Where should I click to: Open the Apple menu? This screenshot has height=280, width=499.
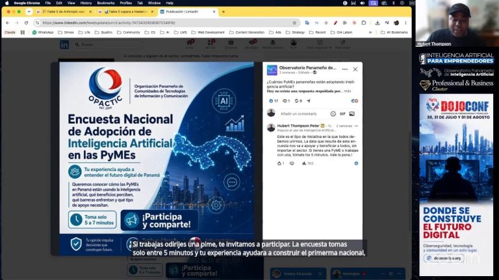coord(6,3)
